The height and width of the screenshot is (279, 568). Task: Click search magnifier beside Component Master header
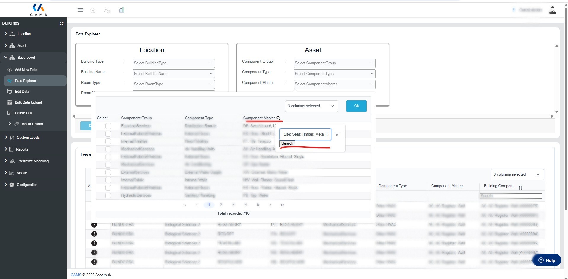click(278, 118)
